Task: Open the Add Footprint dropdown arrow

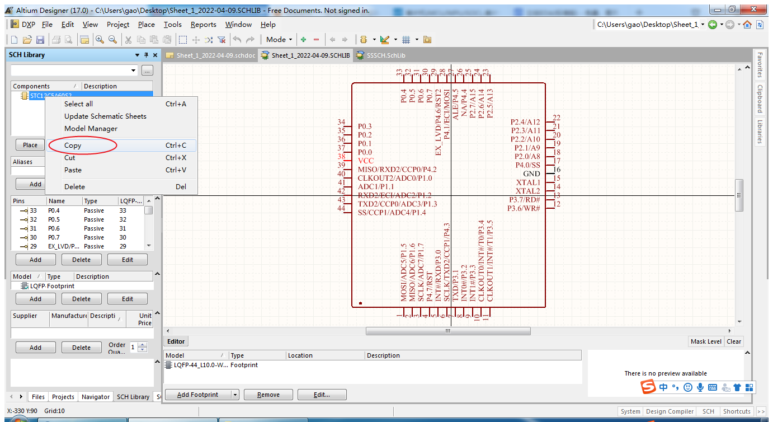Action: click(235, 395)
